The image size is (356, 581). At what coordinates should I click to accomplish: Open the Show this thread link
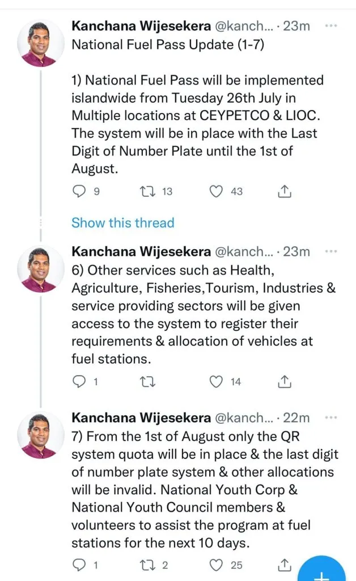click(x=123, y=222)
